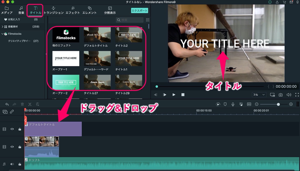Click the preview playhead scrubber
Viewport: 300px width, 171px height.
click(157, 86)
